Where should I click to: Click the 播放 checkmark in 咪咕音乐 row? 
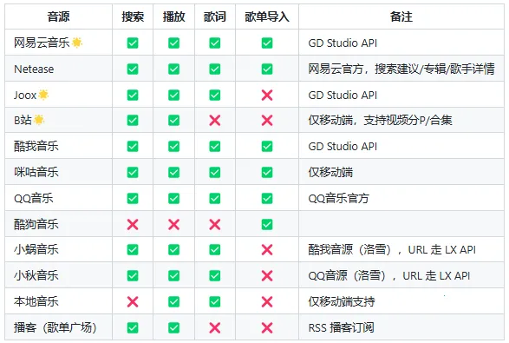coord(173,172)
